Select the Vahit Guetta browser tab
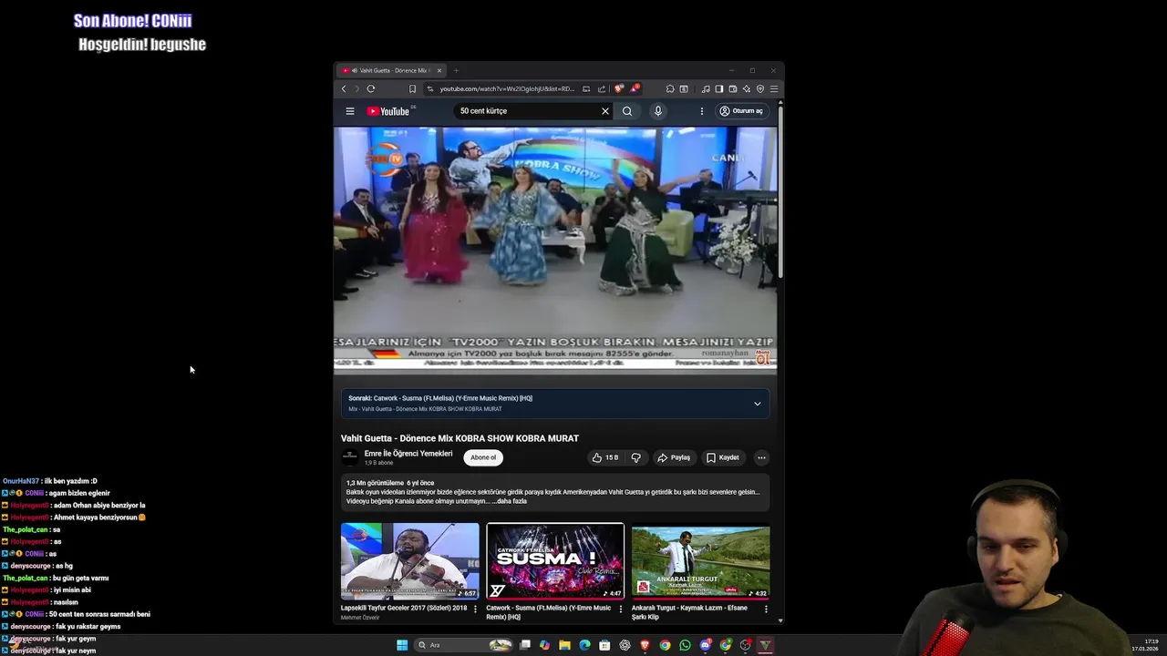The image size is (1167, 656). pyautogui.click(x=390, y=70)
